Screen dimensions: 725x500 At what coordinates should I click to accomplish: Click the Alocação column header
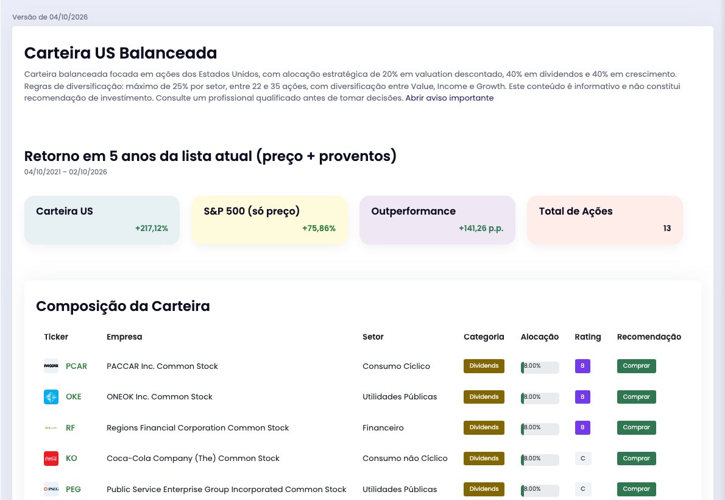[540, 337]
